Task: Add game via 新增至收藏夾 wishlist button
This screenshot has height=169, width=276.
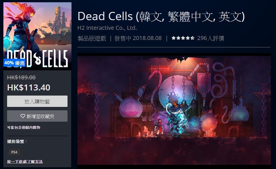Action: 37,116
